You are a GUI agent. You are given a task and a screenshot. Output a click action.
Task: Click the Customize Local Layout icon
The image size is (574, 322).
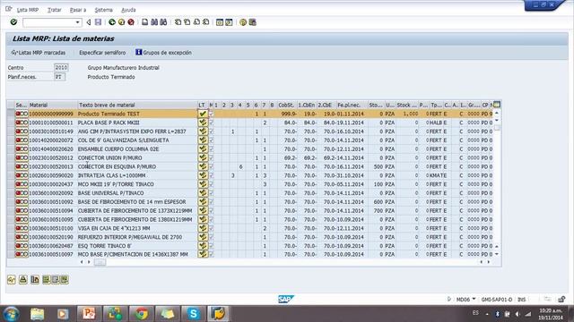pyautogui.click(x=253, y=22)
